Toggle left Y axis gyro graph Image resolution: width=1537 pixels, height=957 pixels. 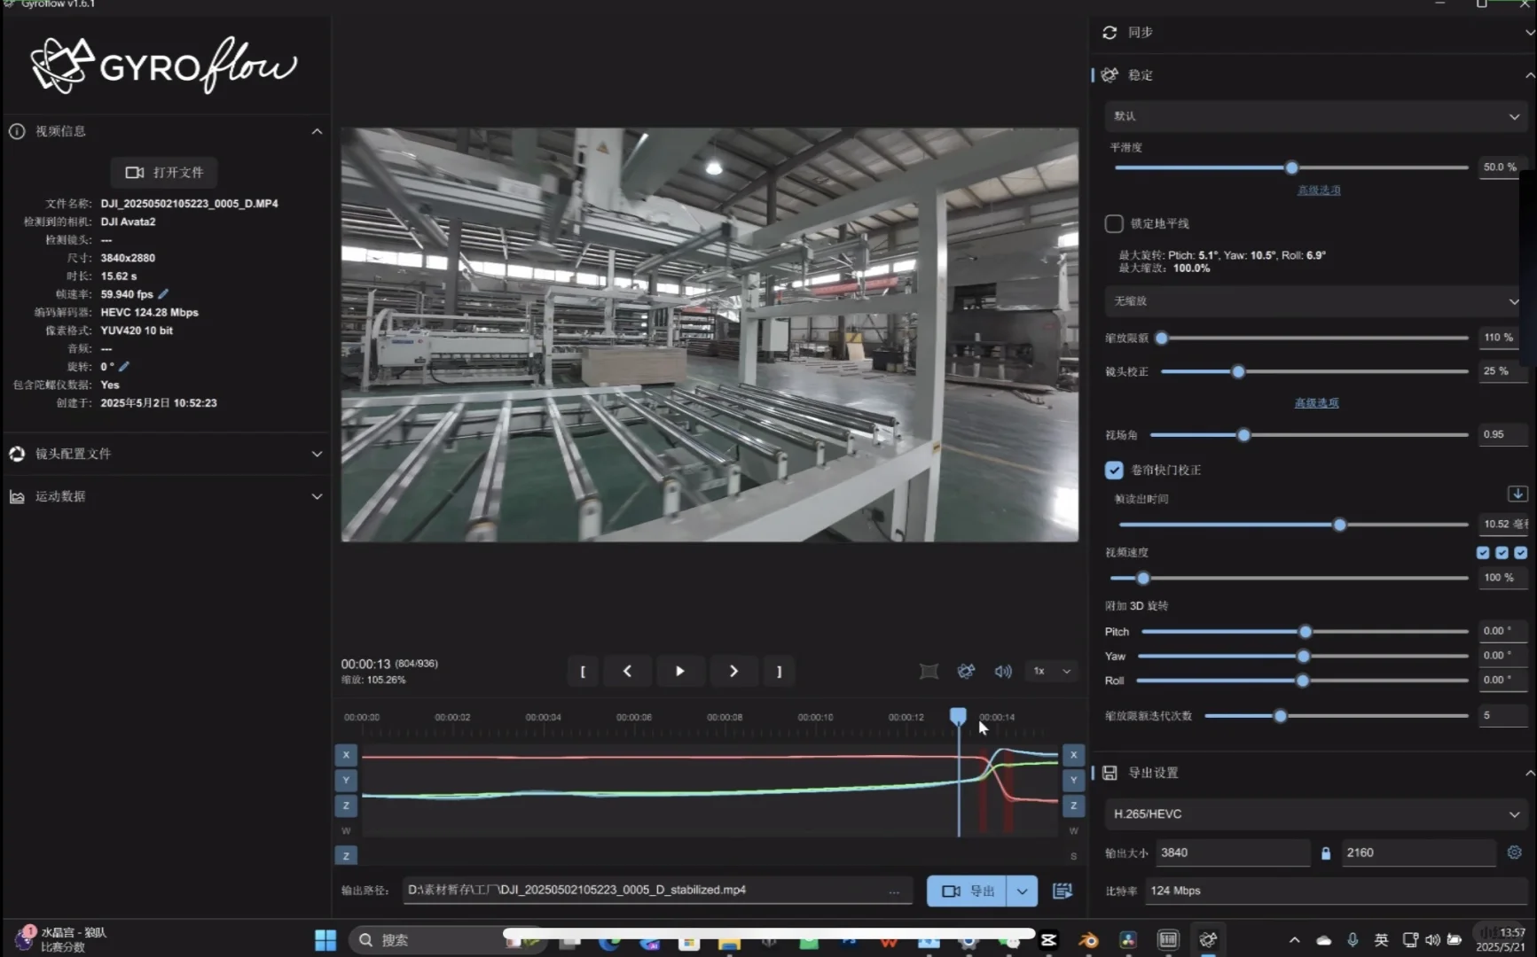(346, 780)
